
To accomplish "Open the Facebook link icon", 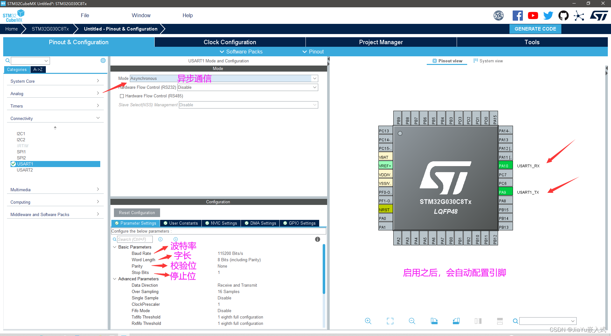I will point(517,16).
